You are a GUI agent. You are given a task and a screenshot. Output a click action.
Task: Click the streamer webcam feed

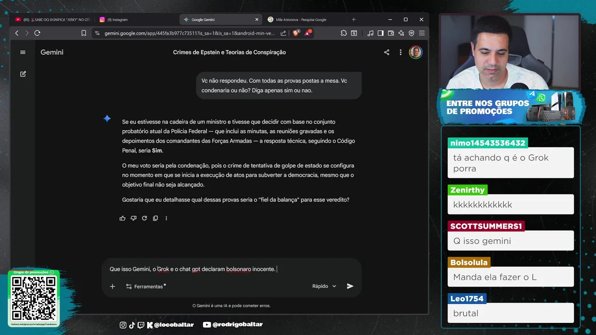click(x=510, y=51)
